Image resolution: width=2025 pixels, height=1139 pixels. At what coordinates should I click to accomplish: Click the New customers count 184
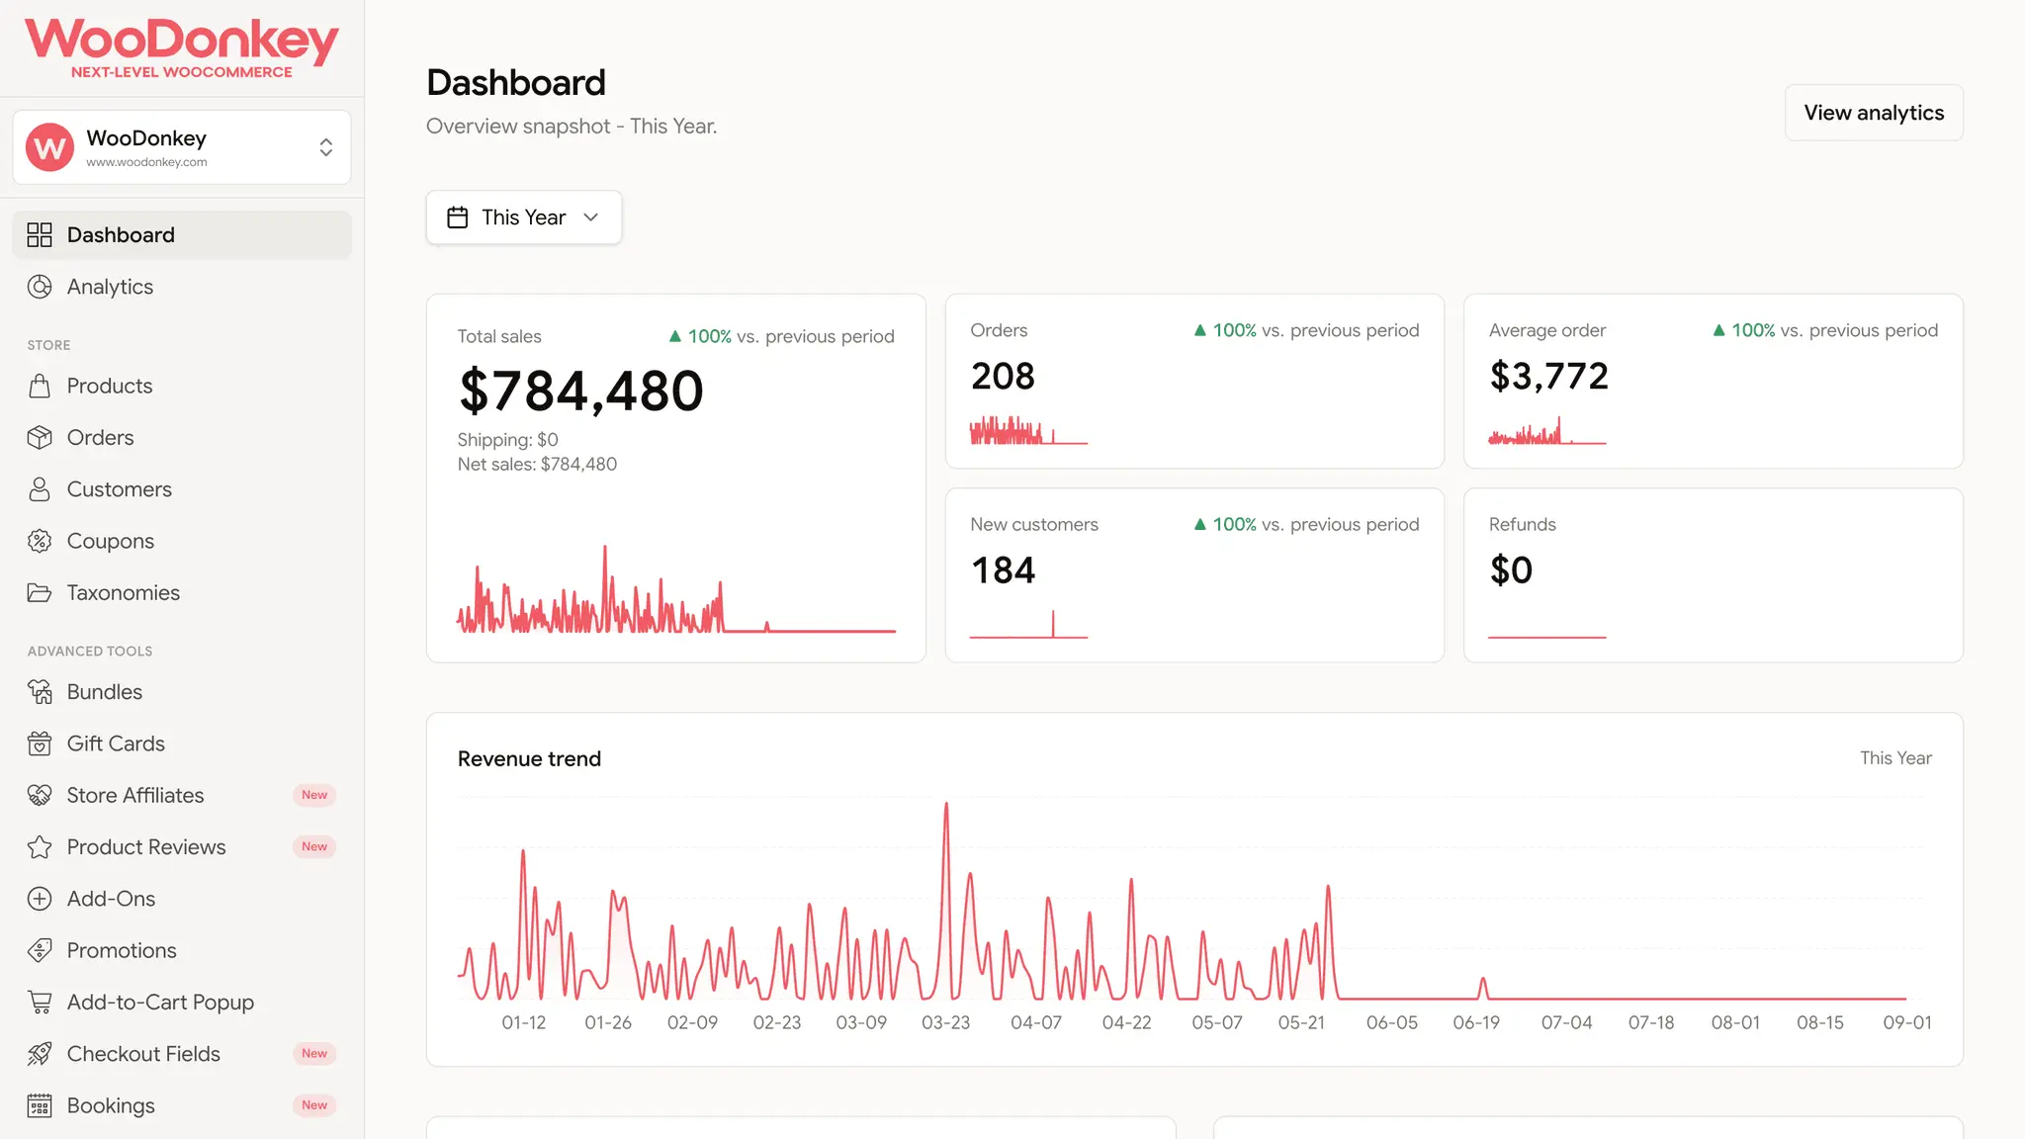click(1003, 570)
